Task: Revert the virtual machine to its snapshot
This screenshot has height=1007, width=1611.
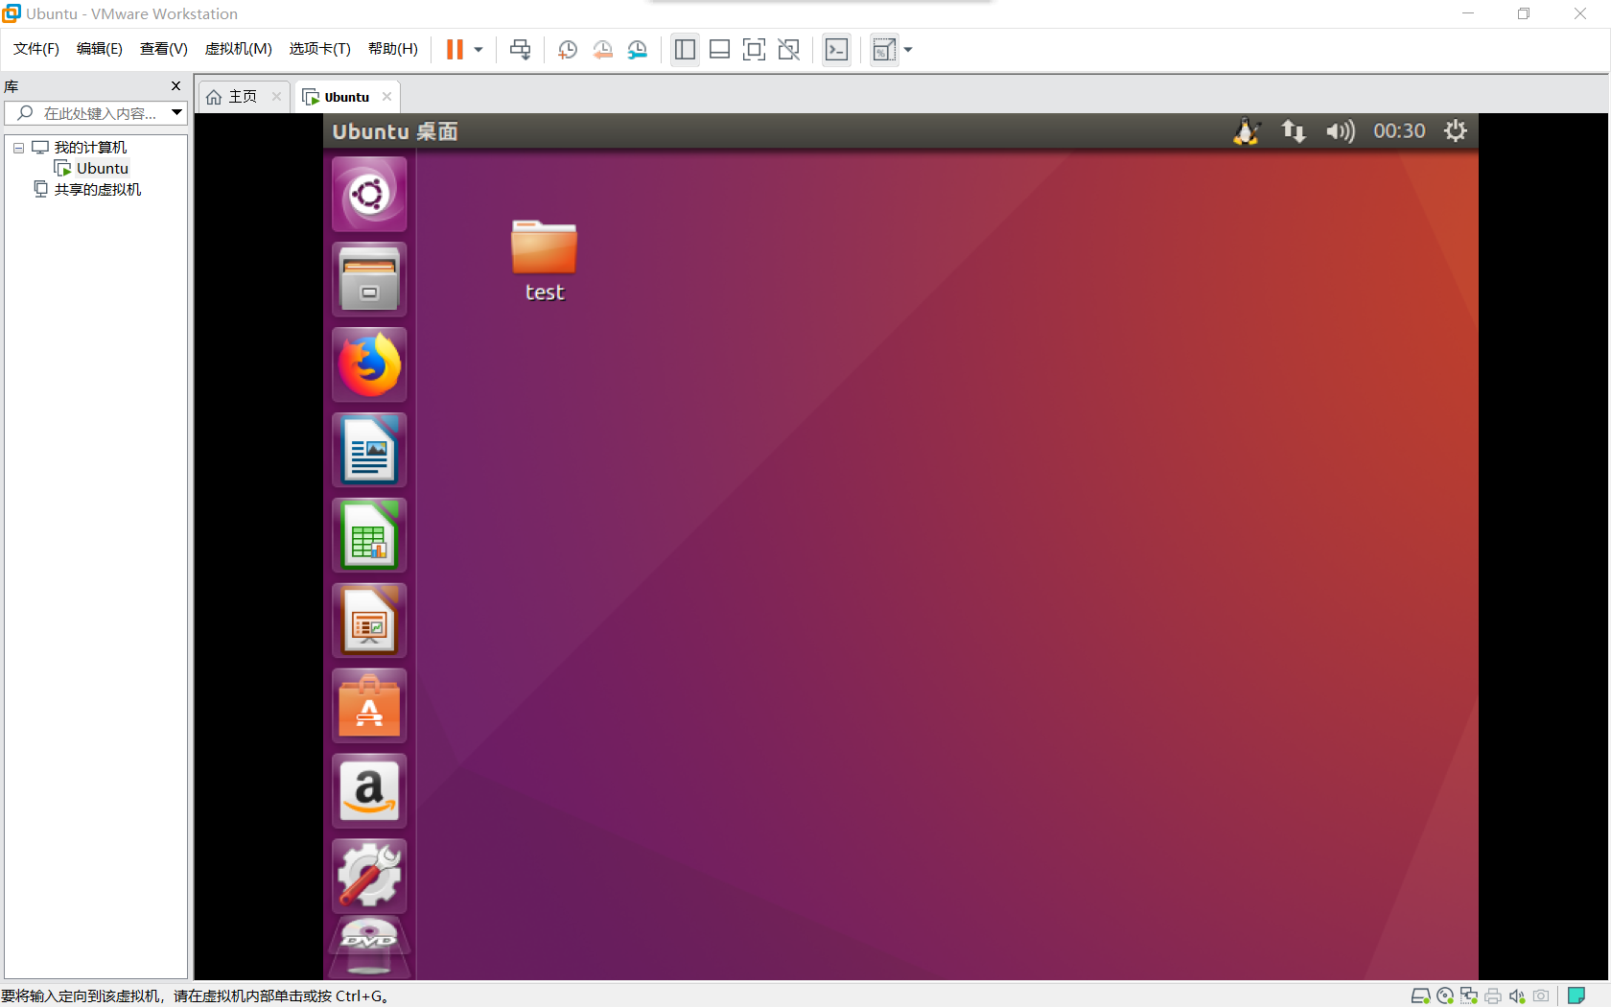Action: point(603,49)
